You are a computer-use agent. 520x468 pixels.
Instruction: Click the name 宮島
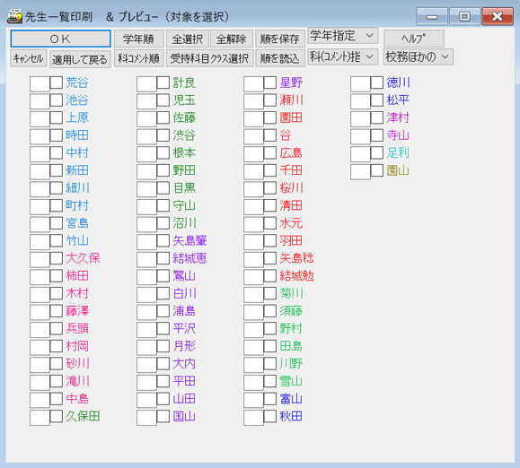77,223
